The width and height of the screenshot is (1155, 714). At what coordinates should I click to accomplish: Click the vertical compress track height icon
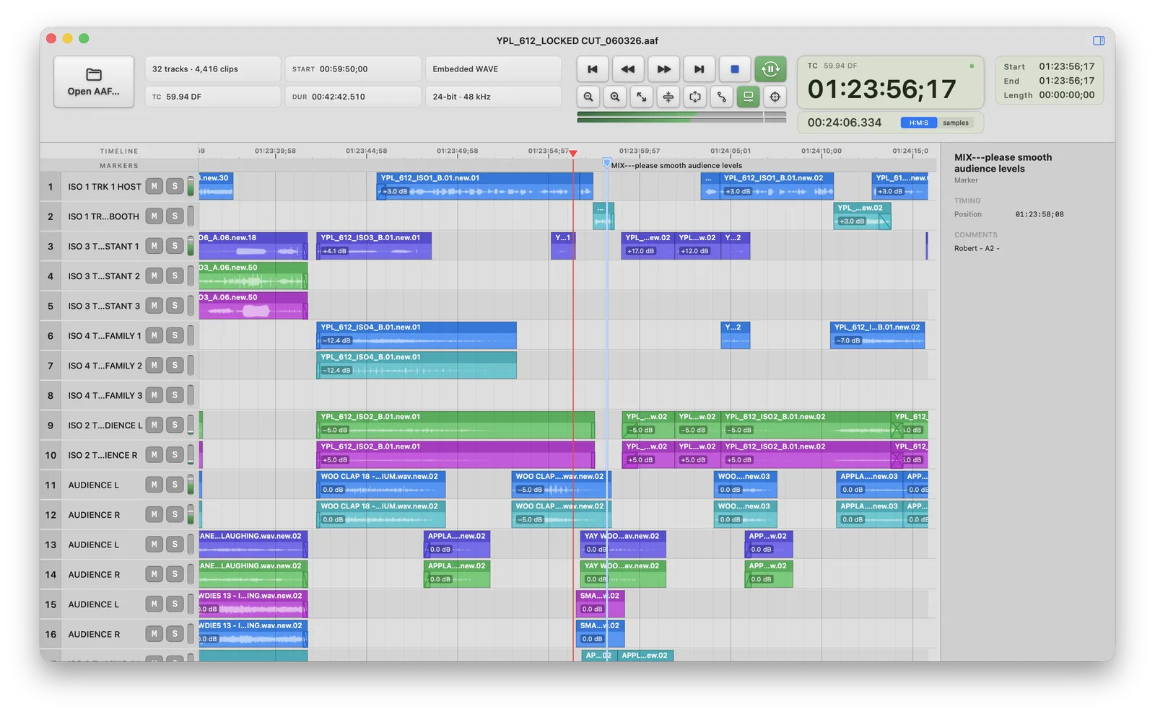tap(668, 97)
